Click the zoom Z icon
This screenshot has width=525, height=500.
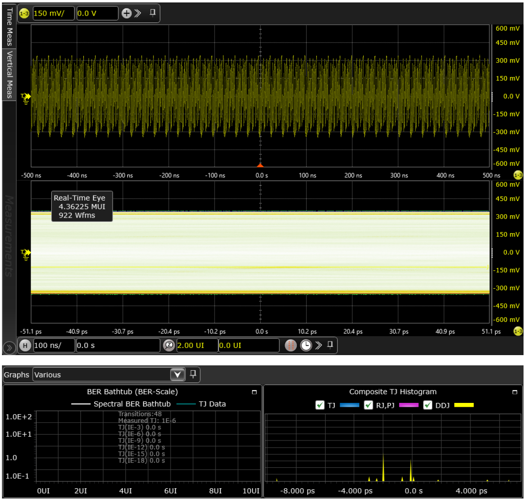(x=169, y=345)
